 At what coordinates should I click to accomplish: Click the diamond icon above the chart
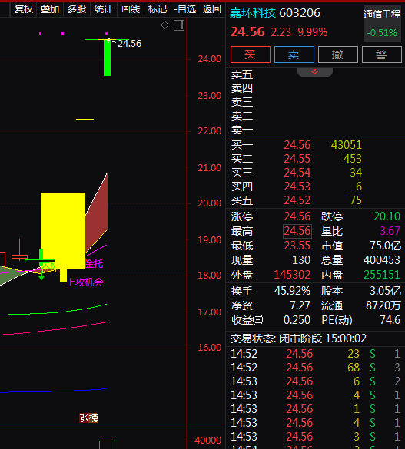point(164,25)
